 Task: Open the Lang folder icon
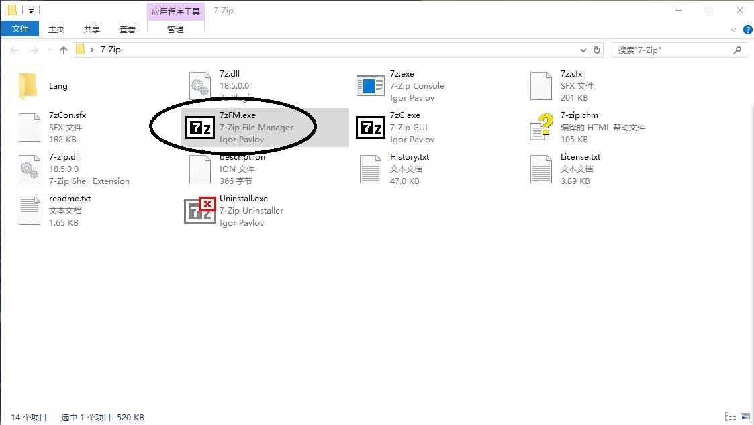(x=28, y=86)
